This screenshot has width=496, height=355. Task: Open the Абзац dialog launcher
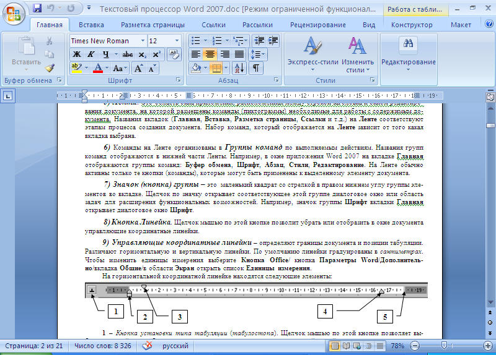[x=276, y=80]
